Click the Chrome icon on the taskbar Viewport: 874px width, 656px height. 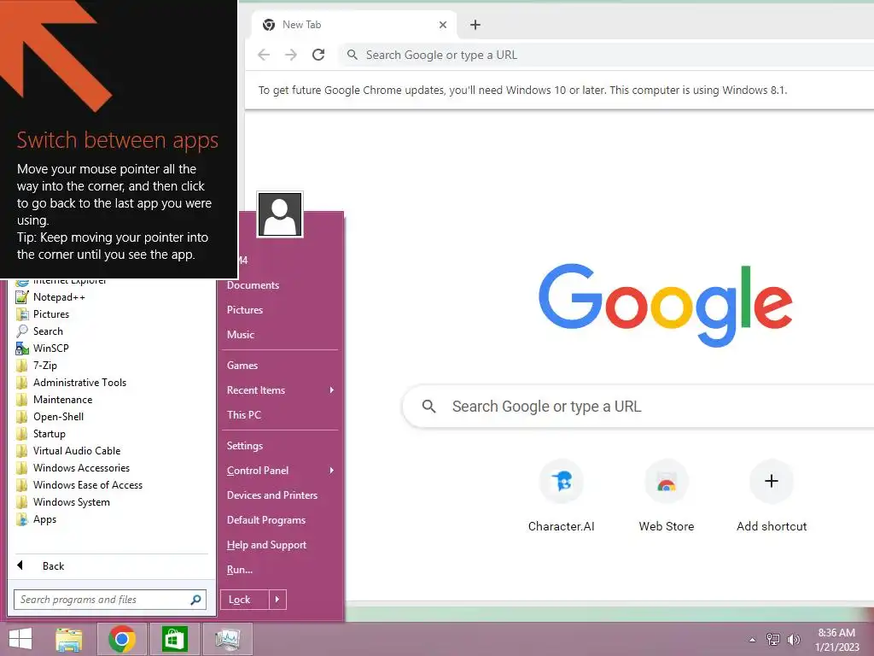(x=122, y=639)
